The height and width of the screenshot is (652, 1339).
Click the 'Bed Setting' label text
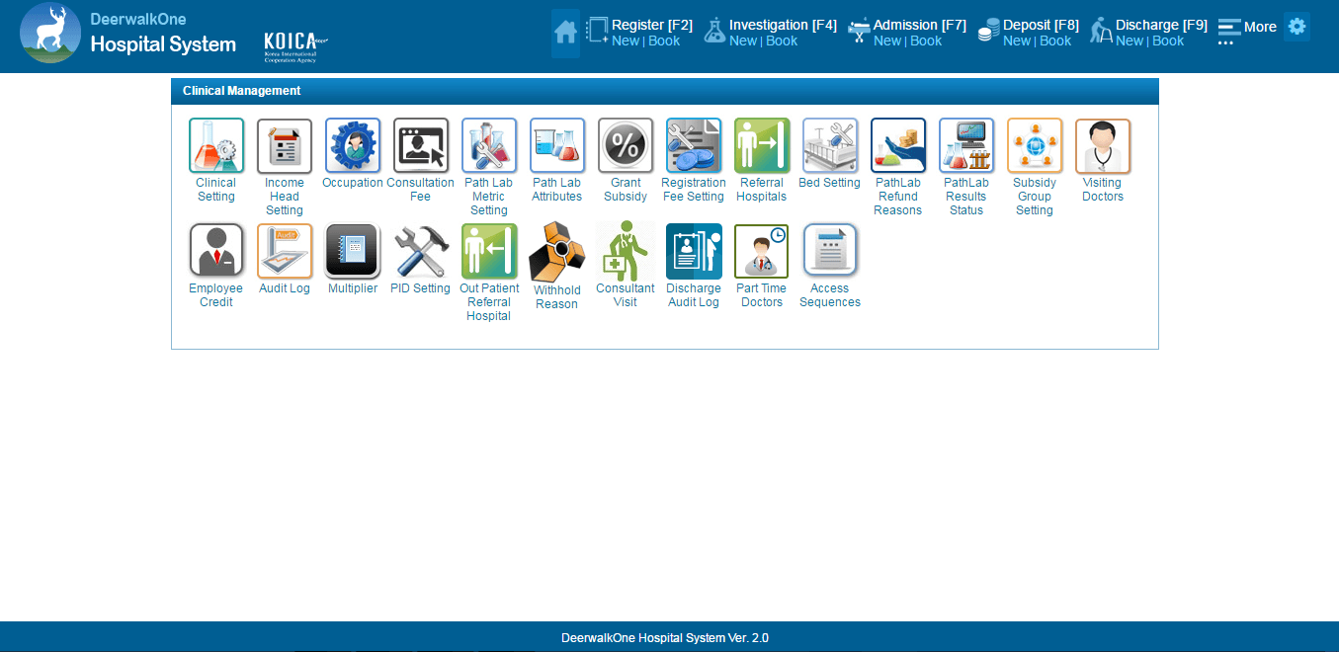point(830,183)
